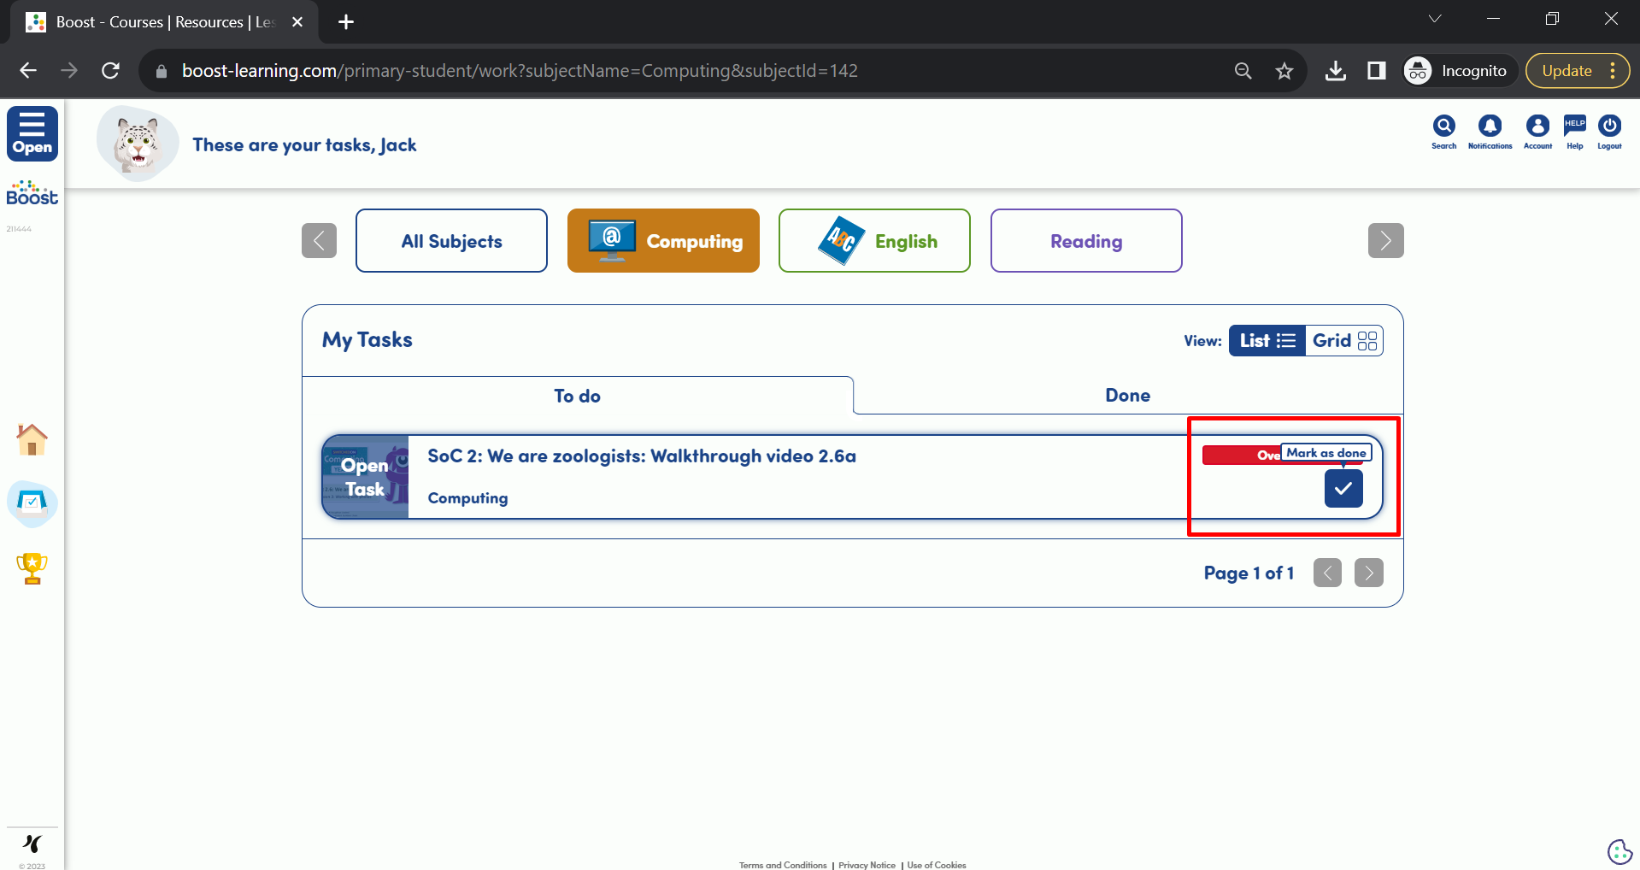Viewport: 1640px width, 870px height.
Task: Switch to the Done tab
Action: coord(1127,396)
